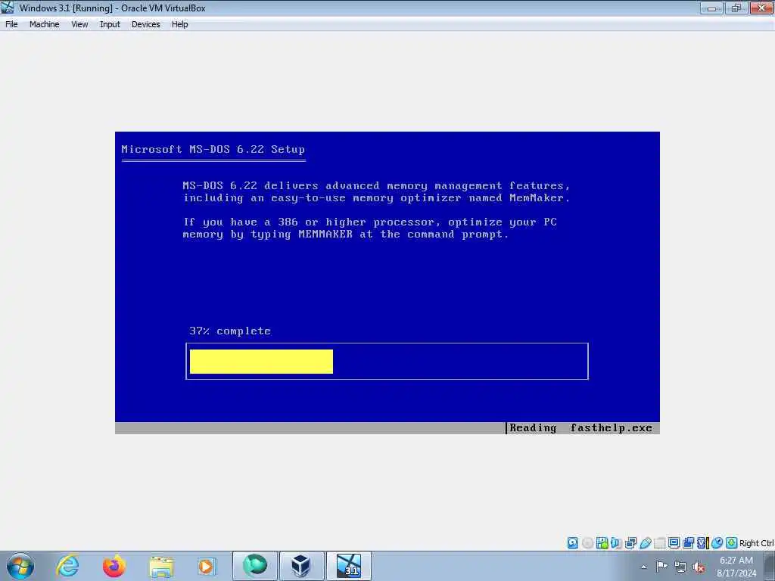
Task: Restore down the VirtualBox VM window
Action: click(736, 8)
